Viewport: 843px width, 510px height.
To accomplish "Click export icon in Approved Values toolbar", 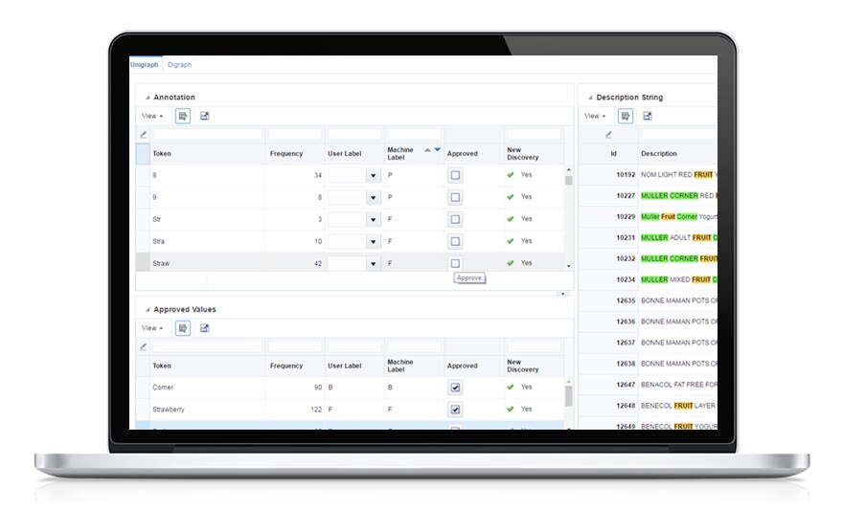I will click(x=183, y=328).
